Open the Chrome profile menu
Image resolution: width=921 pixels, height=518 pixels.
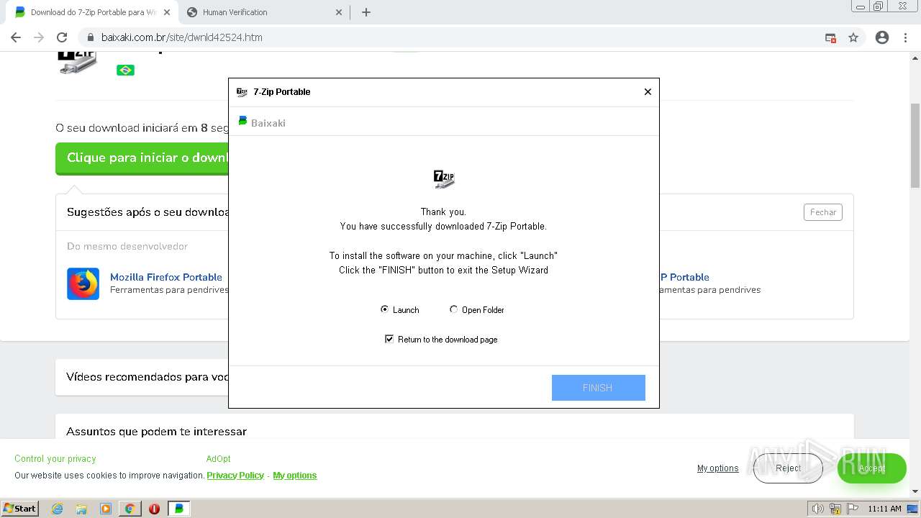tap(882, 37)
